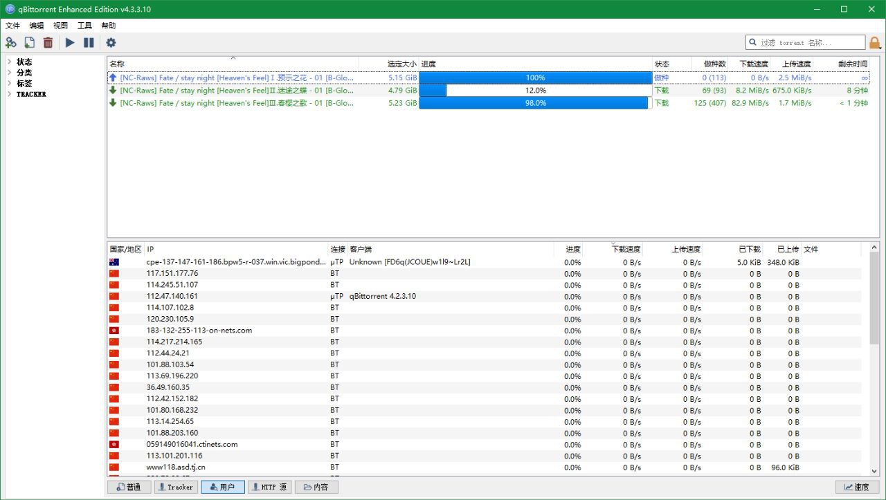Click the Australian flag peer icon
The width and height of the screenshot is (886, 500).
pos(114,262)
